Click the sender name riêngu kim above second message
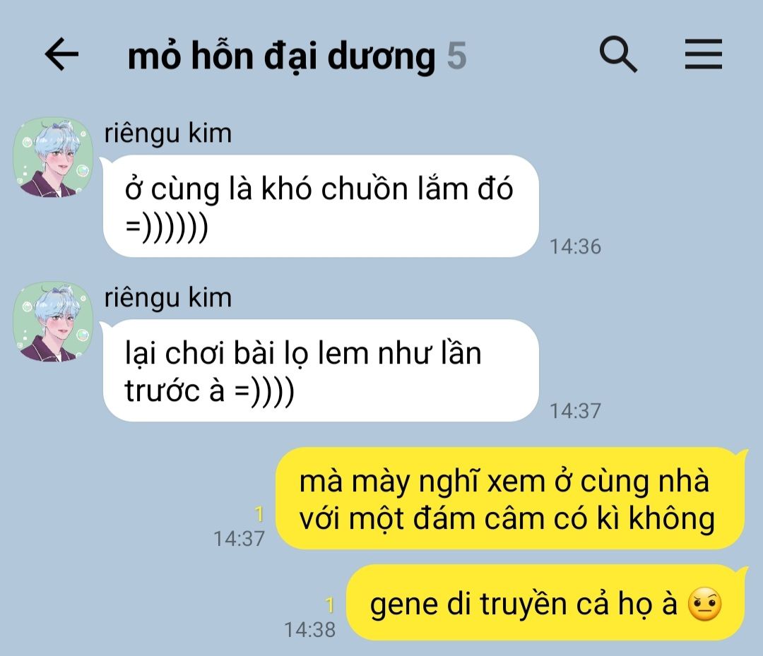The height and width of the screenshot is (656, 763). (168, 297)
